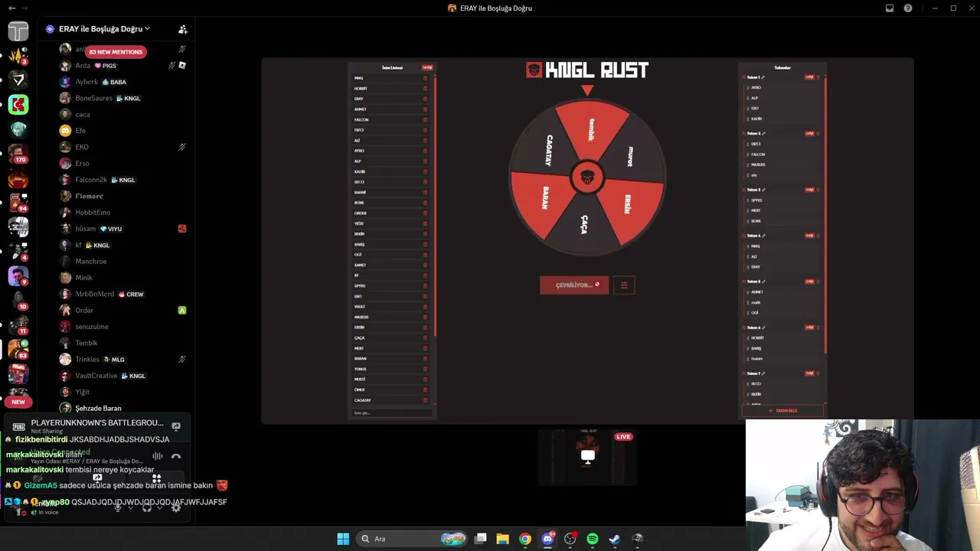Disconnect from voice with hang-up icon
980x551 pixels.
pos(176,456)
